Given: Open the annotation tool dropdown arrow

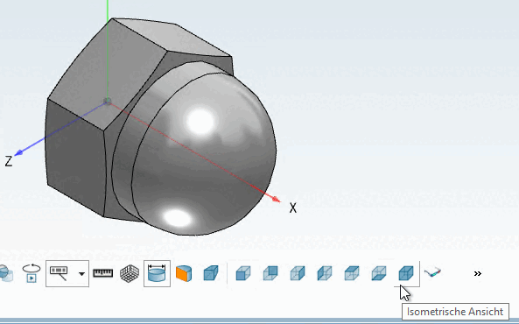Looking at the screenshot, I should (81, 273).
